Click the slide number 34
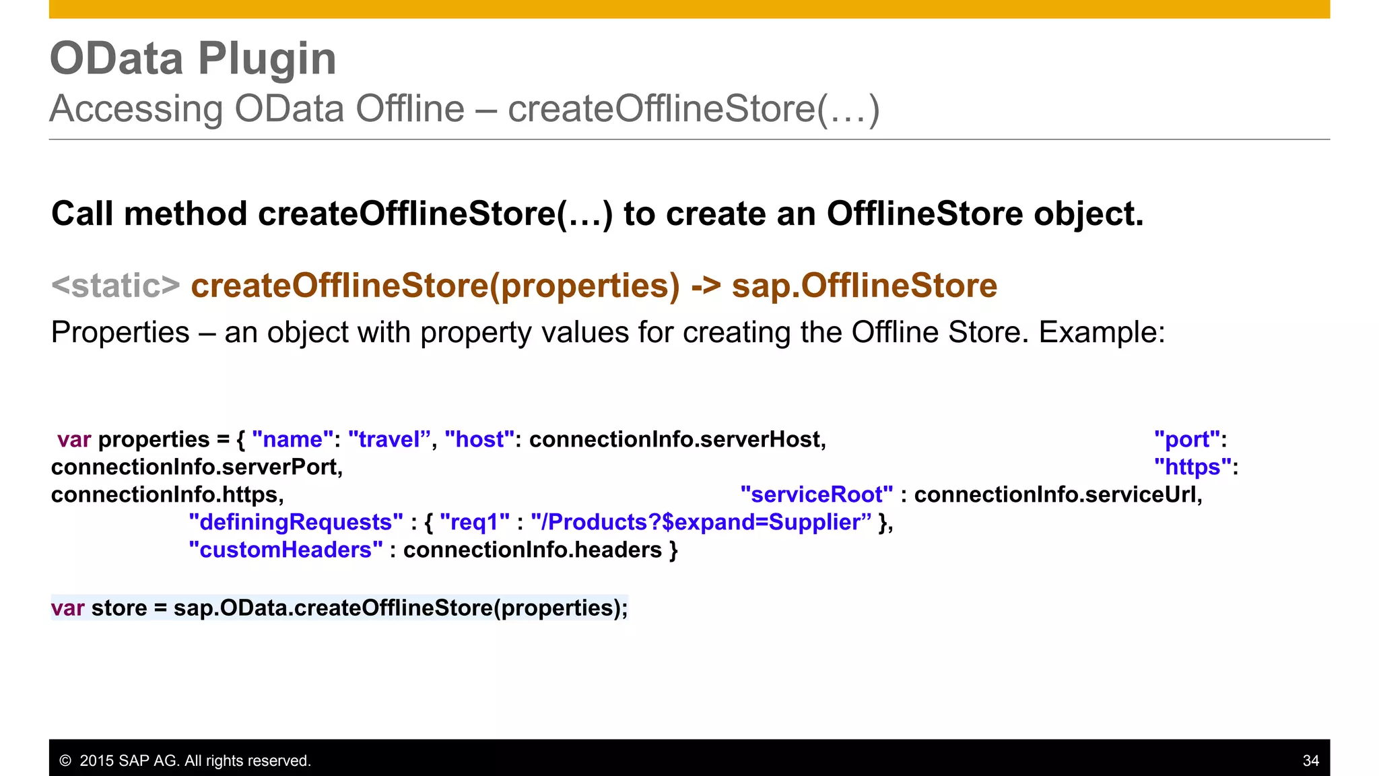Viewport: 1379px width, 776px height. pyautogui.click(x=1311, y=761)
